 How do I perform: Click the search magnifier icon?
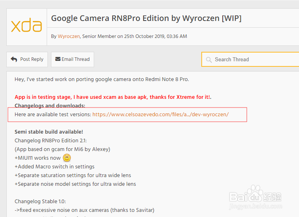tap(209, 60)
